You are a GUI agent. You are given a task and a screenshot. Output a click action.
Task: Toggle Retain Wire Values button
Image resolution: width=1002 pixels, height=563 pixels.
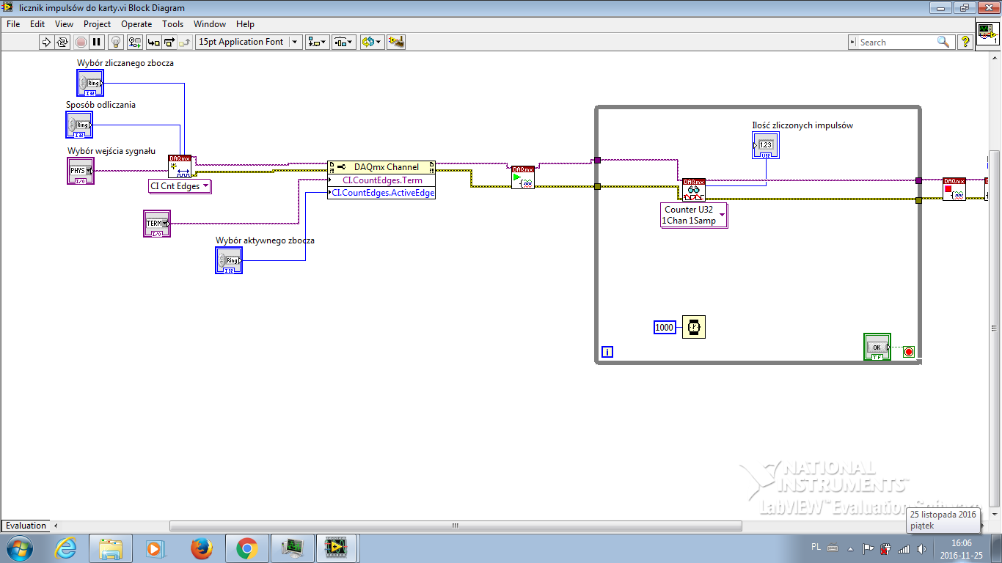coord(134,42)
